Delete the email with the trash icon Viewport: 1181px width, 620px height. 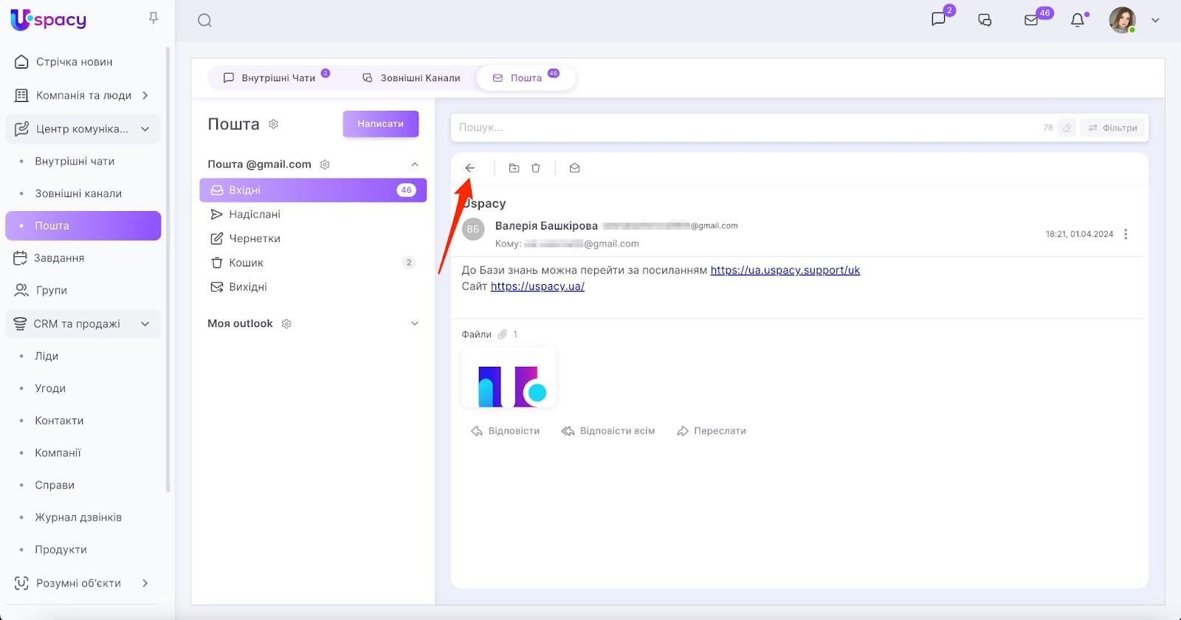pos(536,168)
